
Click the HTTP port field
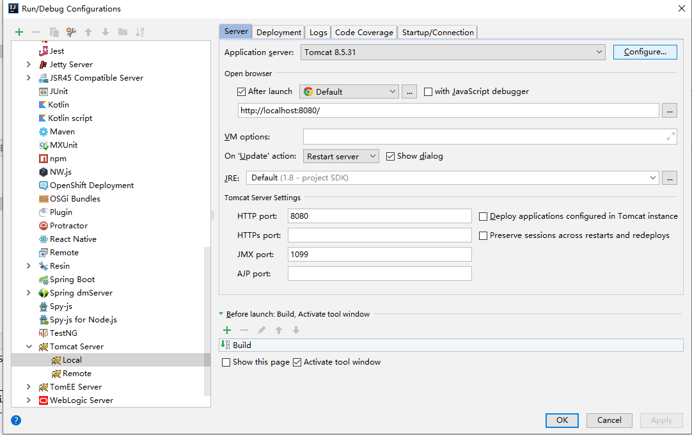coord(379,216)
